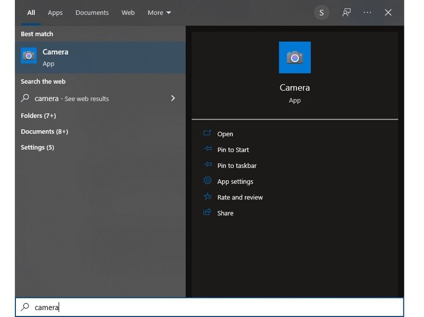The image size is (424, 317).
Task: Choose Pin to taskbar
Action: (237, 166)
